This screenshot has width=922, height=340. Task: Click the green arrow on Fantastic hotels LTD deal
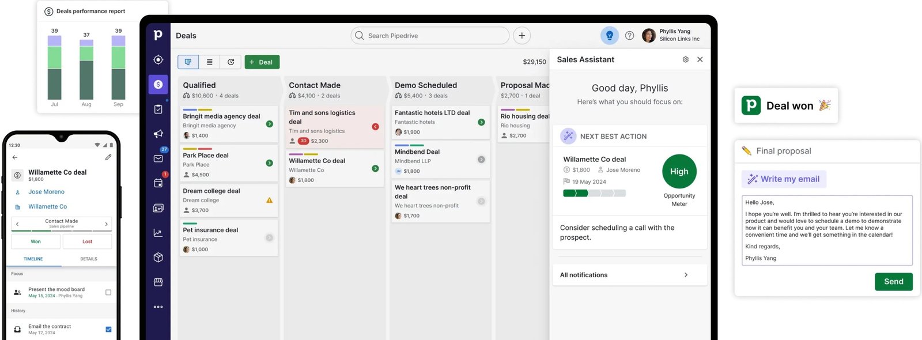tap(482, 122)
